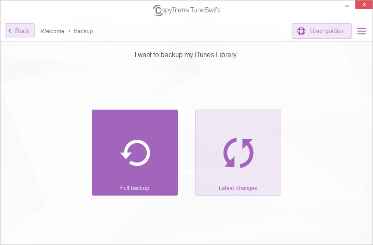Open the User guides help button
The height and width of the screenshot is (245, 373).
(x=322, y=31)
